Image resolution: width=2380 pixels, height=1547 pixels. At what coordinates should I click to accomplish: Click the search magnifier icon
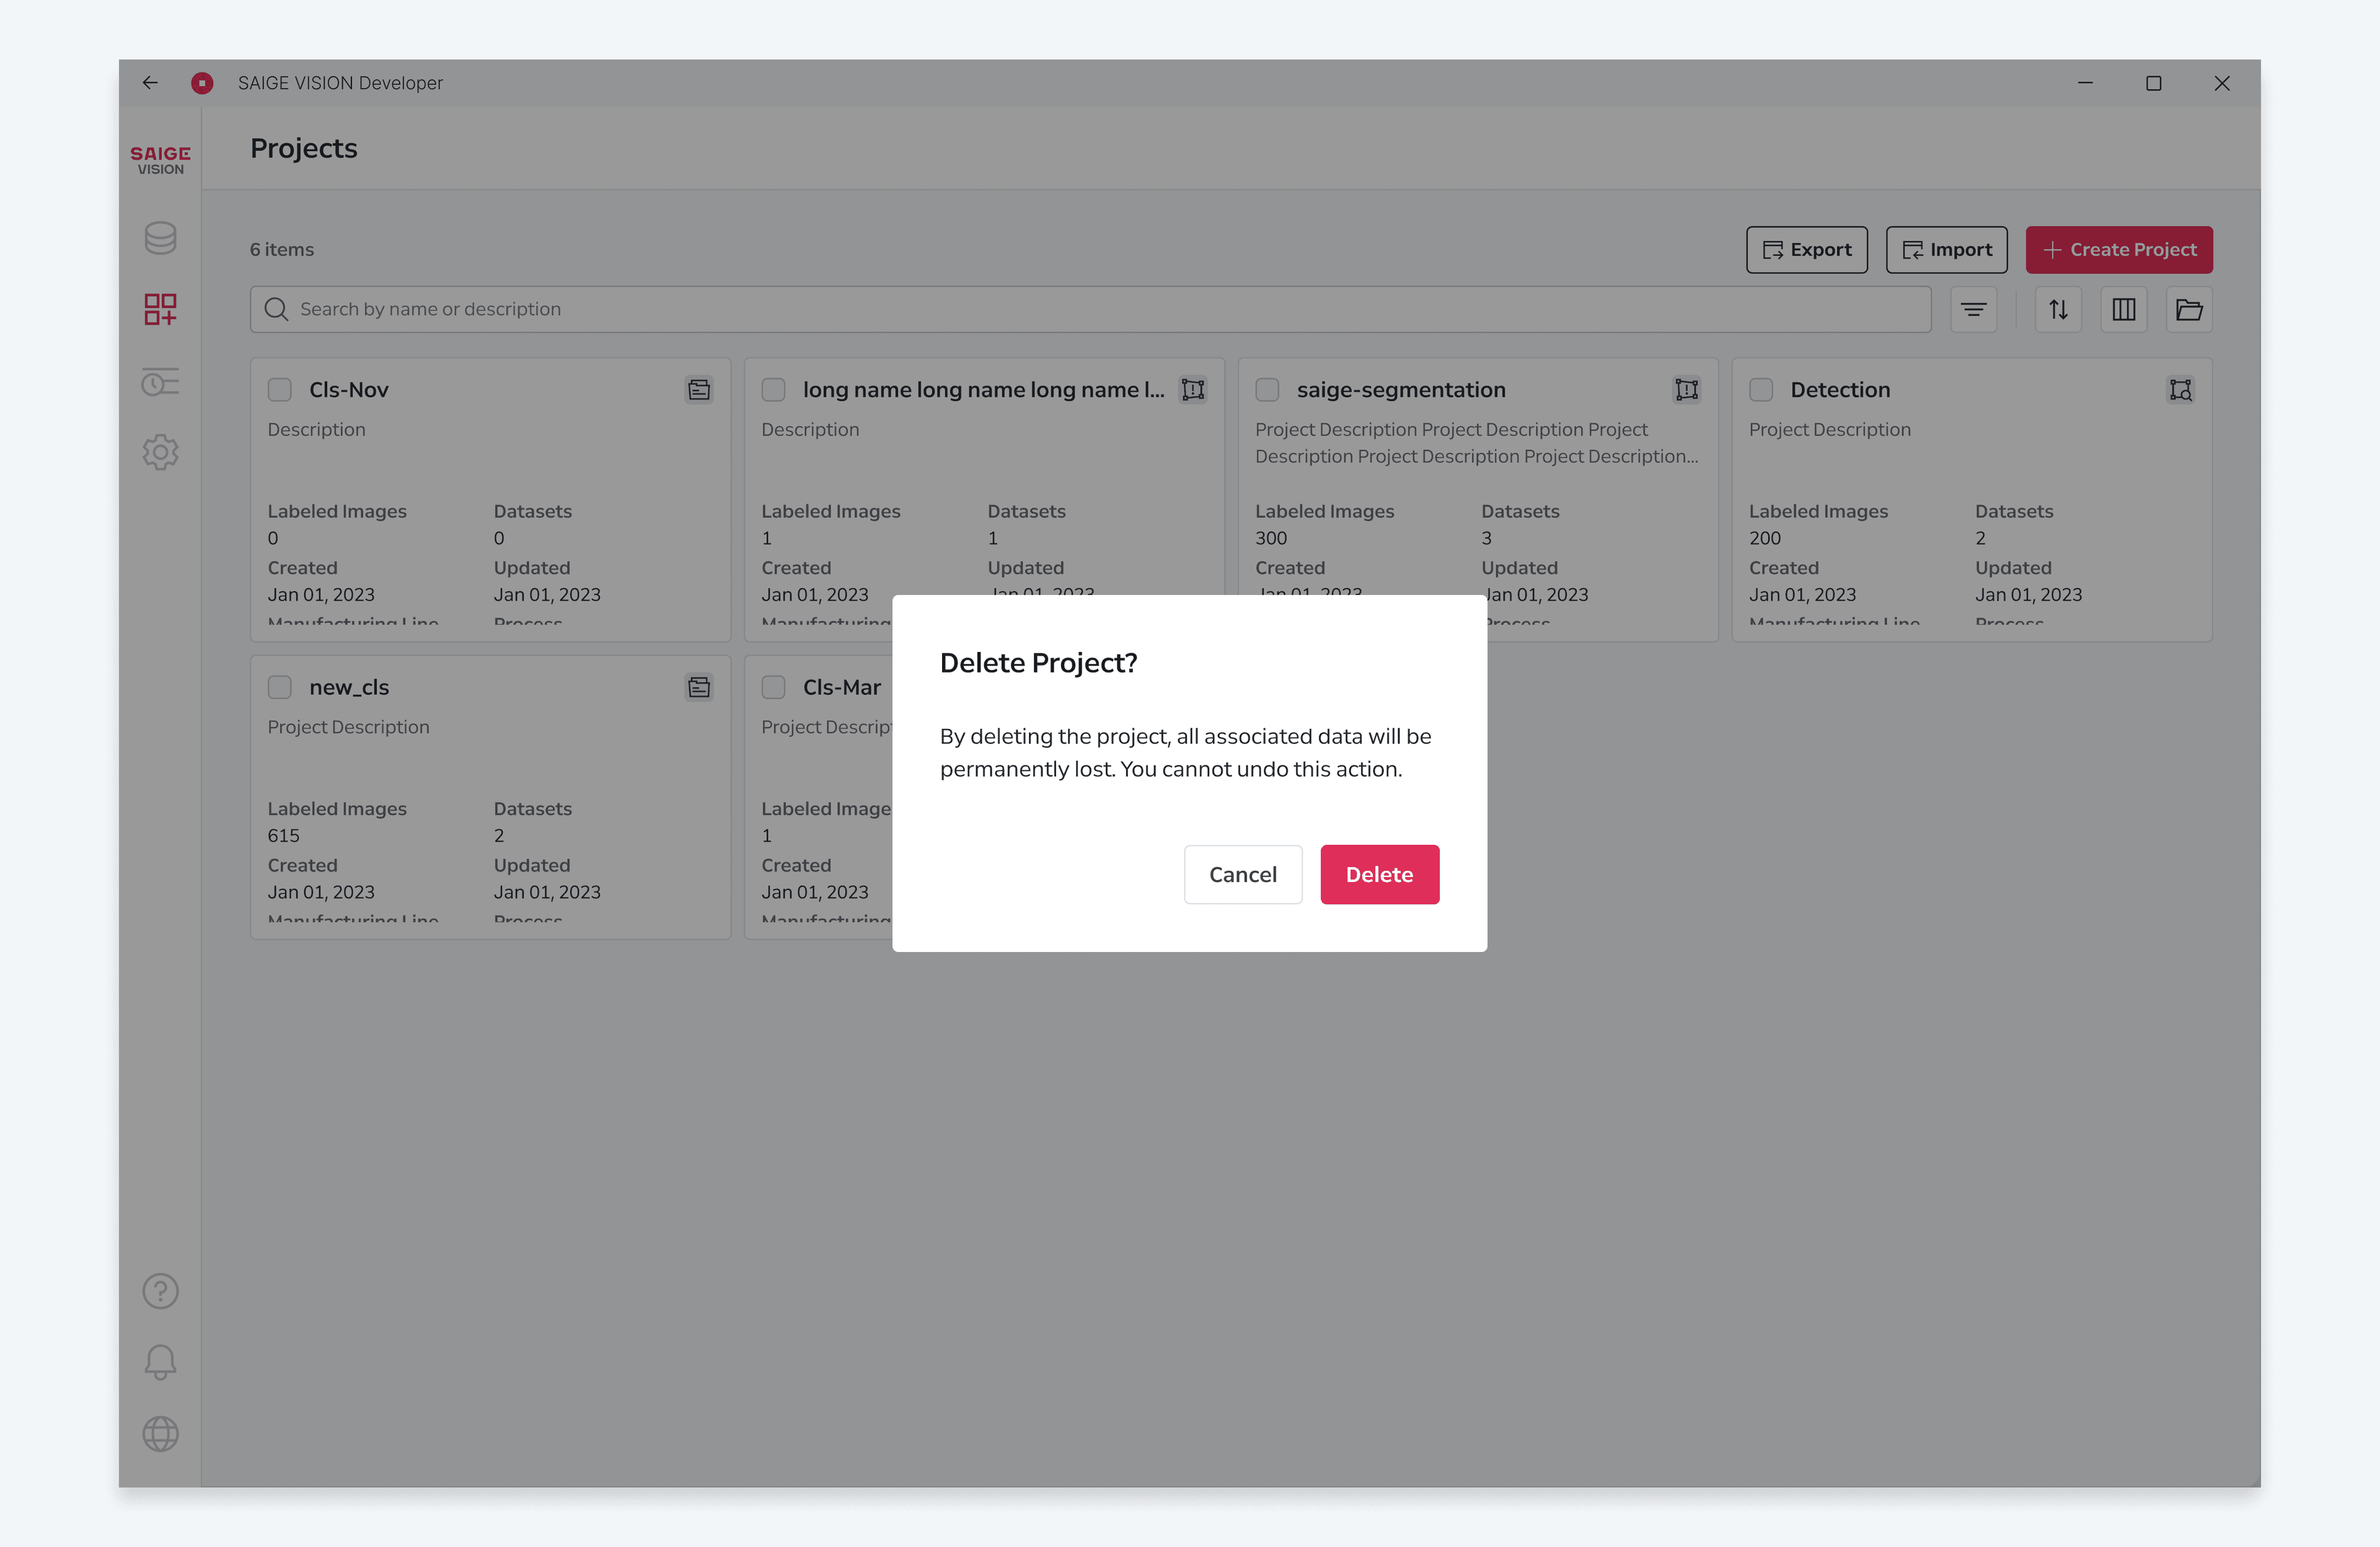[276, 310]
